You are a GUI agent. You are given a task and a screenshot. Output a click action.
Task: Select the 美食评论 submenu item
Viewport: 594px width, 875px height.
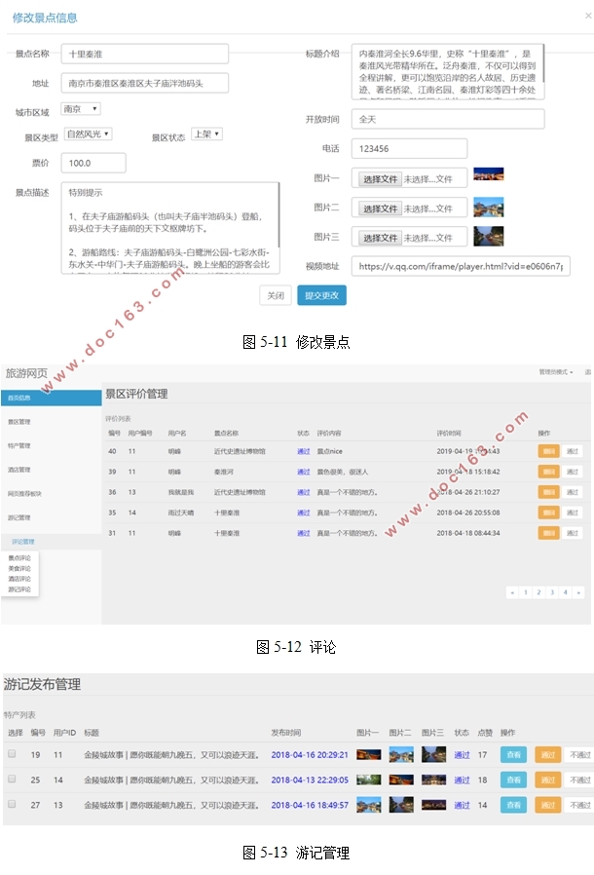point(19,569)
